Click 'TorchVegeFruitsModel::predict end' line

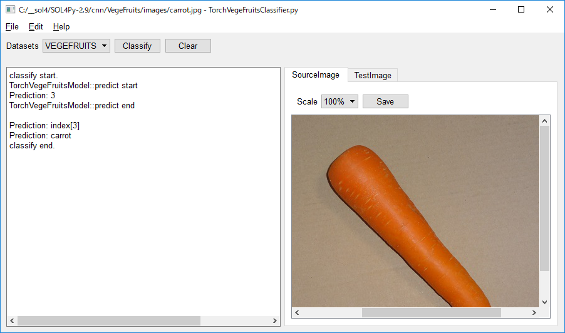tap(72, 106)
